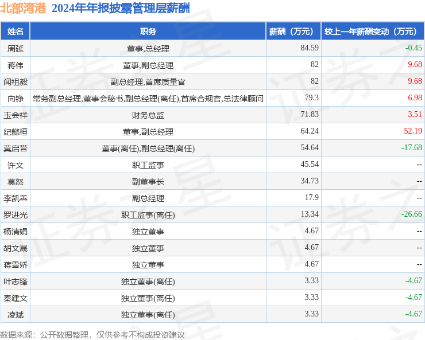425x340 pixels.
Task: Click the name 凌斌
Action: [x=16, y=315]
